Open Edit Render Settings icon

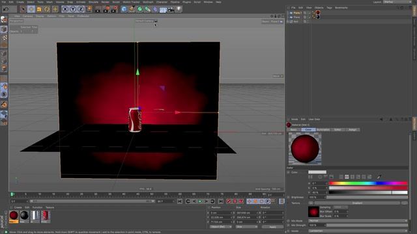pyautogui.click(x=115, y=10)
